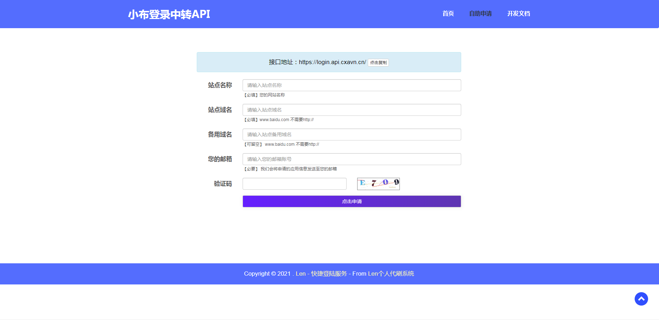Submit the form with 点击申请

tap(352, 201)
